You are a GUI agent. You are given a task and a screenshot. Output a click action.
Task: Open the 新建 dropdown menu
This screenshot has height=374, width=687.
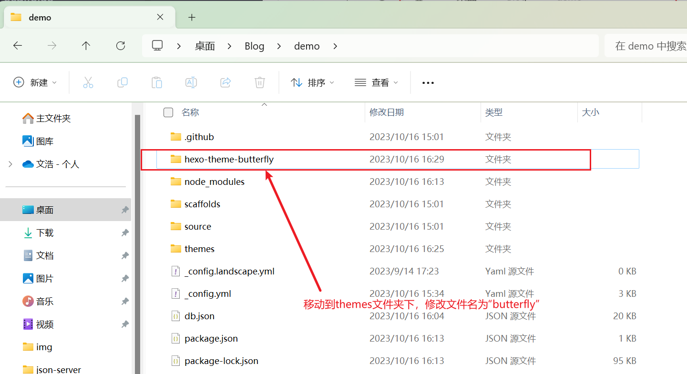click(35, 82)
